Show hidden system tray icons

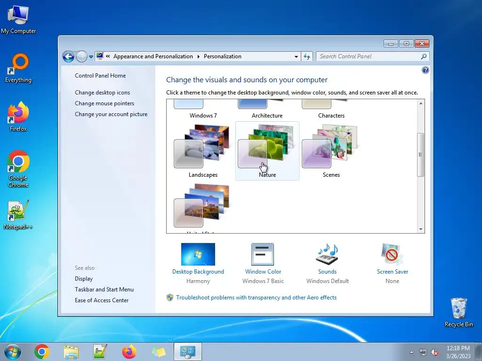click(x=411, y=352)
